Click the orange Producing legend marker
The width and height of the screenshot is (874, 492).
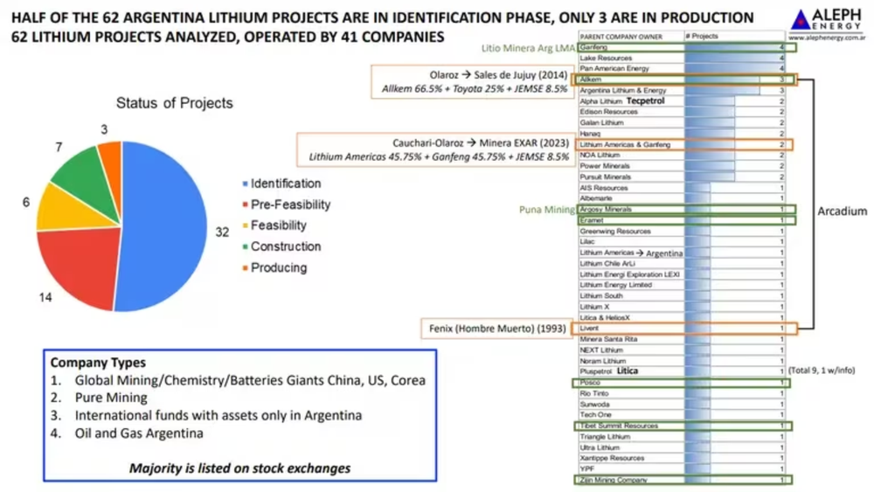[x=244, y=268]
